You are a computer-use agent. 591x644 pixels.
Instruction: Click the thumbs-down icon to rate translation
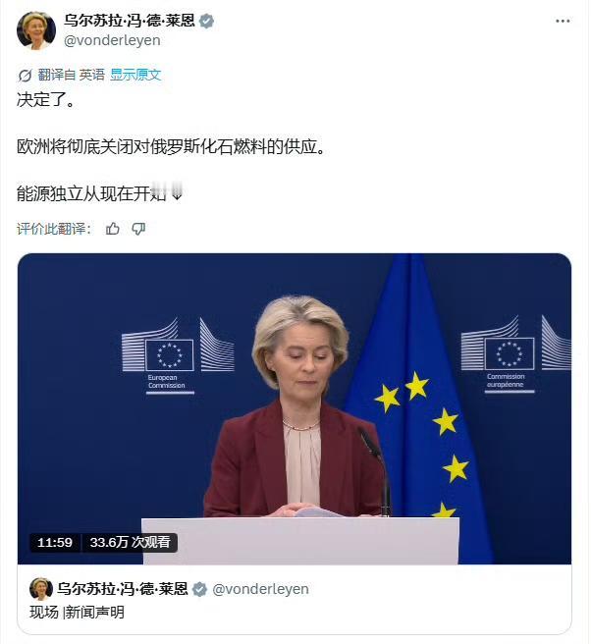click(x=138, y=229)
